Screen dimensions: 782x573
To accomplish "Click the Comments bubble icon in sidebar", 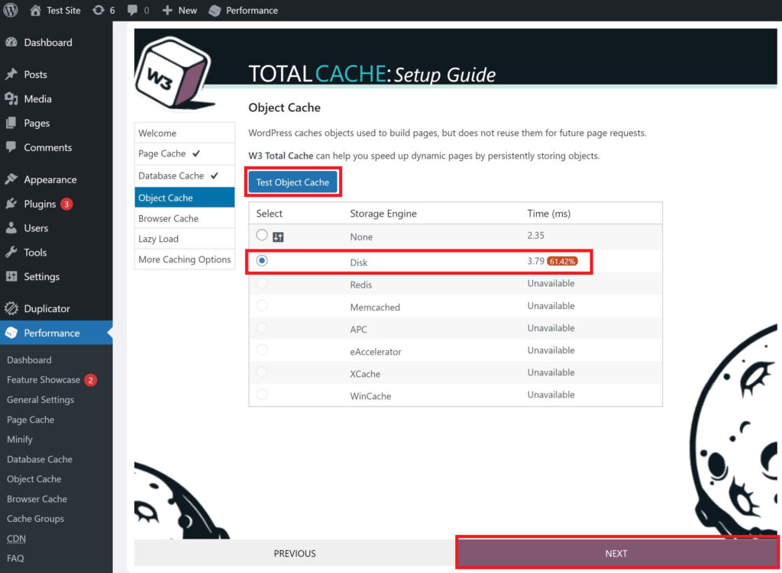I will (11, 147).
